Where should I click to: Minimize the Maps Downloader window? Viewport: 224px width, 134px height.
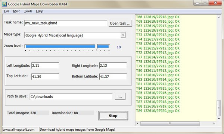197,3
